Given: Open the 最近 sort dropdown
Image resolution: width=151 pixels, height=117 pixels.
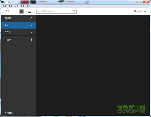Looking at the screenshot, I should point(10,11).
